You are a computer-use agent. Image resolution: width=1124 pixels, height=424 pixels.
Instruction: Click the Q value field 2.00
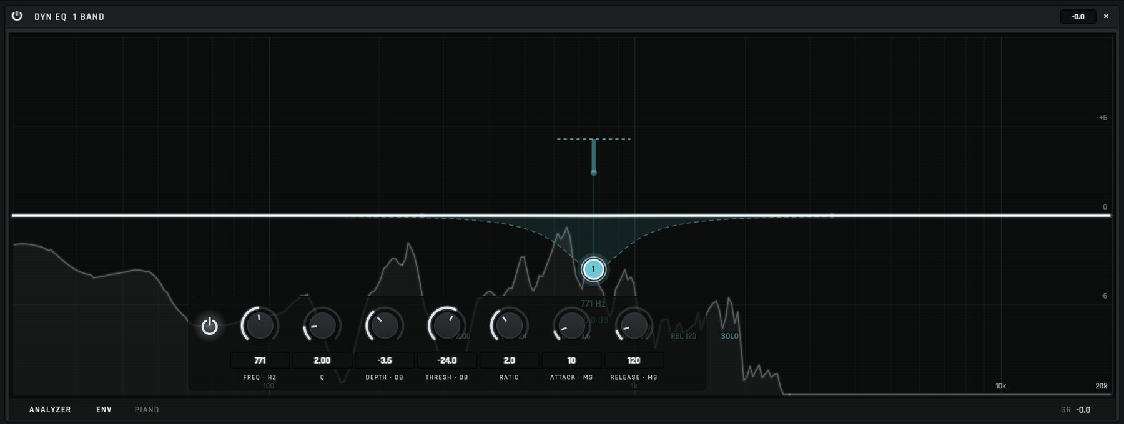(x=322, y=360)
